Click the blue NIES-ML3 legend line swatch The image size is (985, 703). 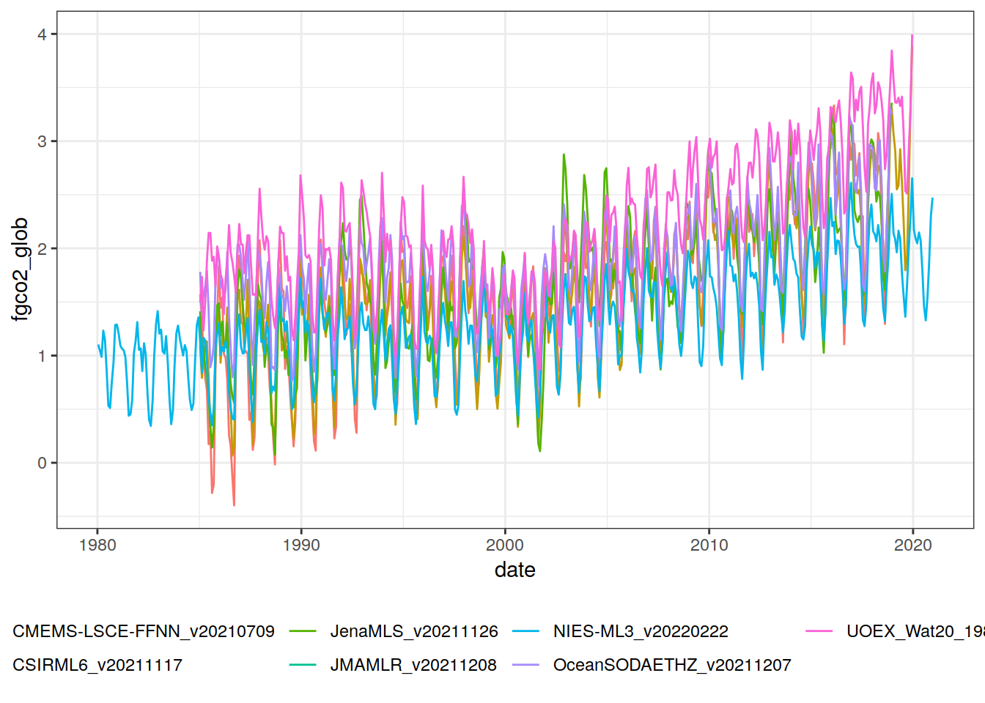tap(525, 631)
